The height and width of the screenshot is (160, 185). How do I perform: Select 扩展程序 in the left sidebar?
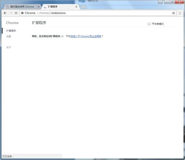point(11,31)
